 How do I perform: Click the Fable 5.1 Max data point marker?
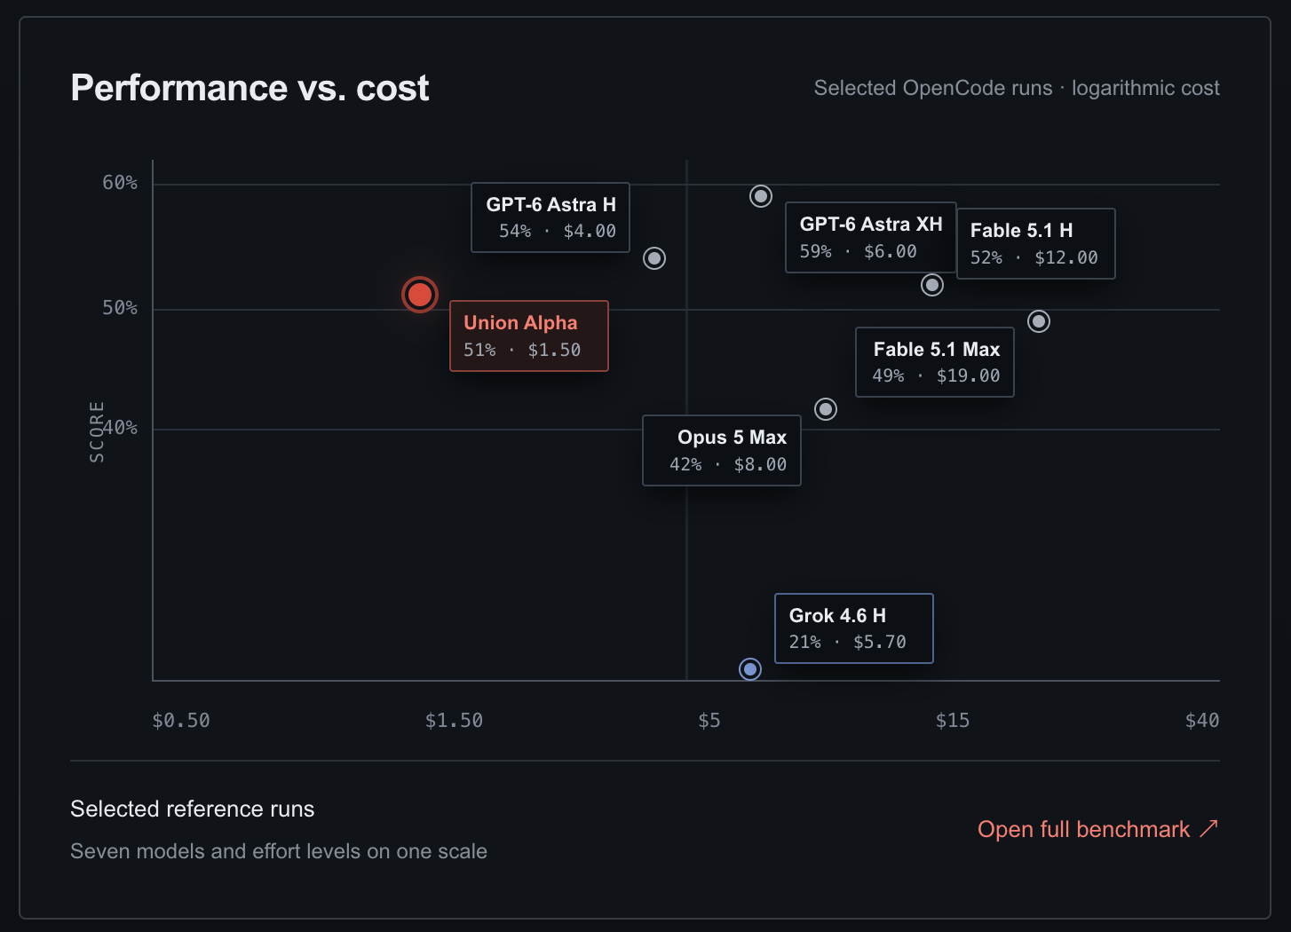[1039, 321]
